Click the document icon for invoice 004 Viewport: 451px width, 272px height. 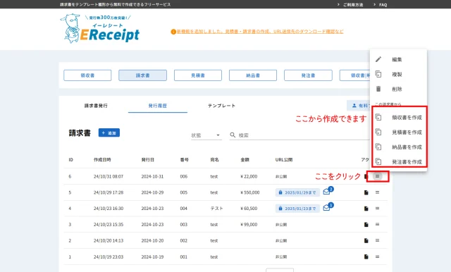[x=366, y=209]
